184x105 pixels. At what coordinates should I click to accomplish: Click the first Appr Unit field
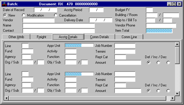(x=79, y=45)
